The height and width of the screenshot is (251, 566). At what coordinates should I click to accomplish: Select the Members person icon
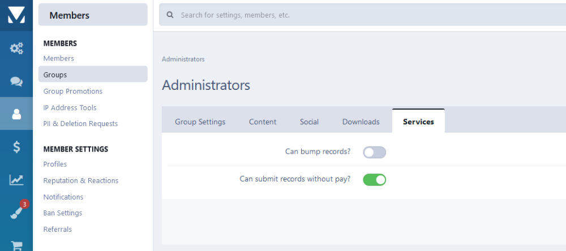[16, 114]
